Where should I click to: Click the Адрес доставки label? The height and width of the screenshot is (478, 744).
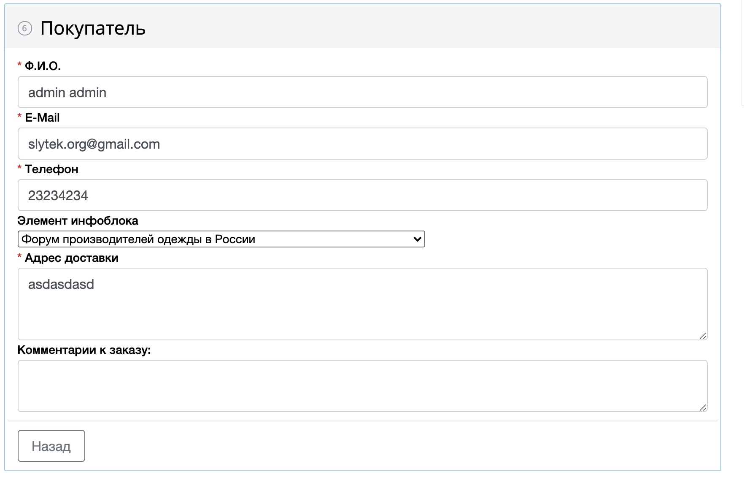71,258
